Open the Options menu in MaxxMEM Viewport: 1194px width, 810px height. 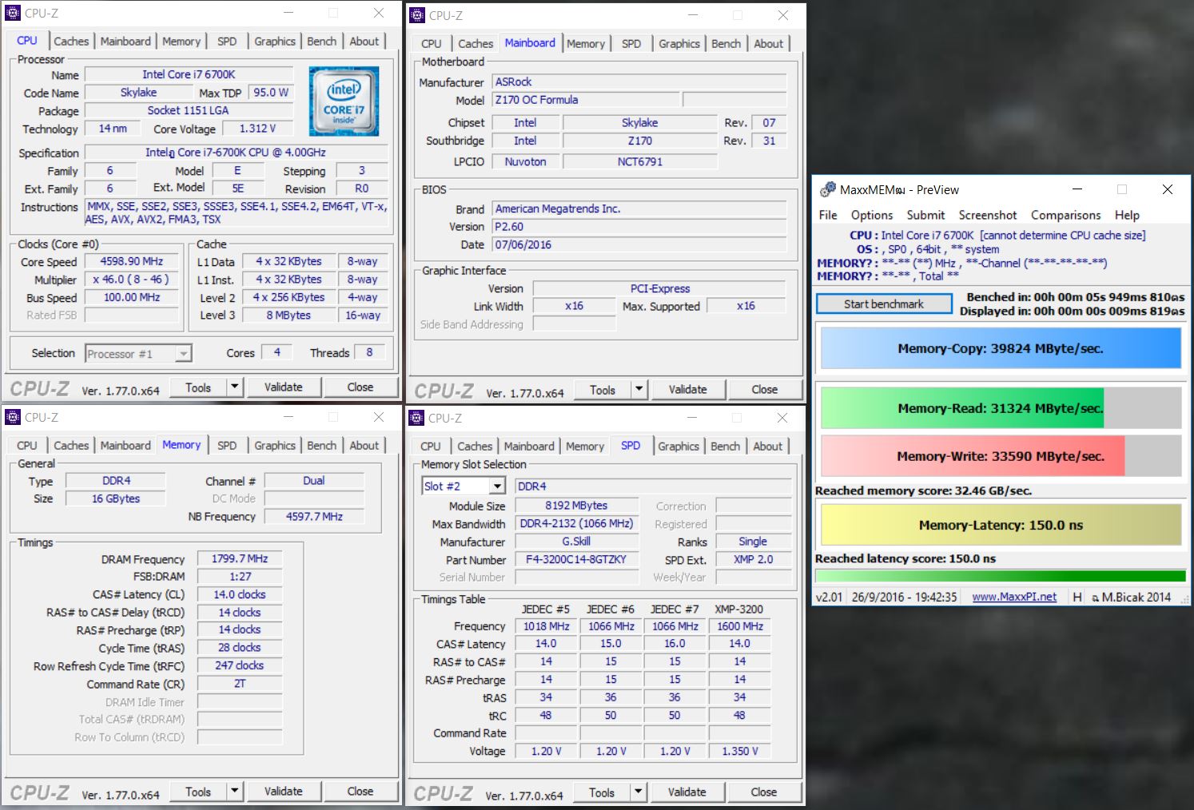[x=872, y=215]
